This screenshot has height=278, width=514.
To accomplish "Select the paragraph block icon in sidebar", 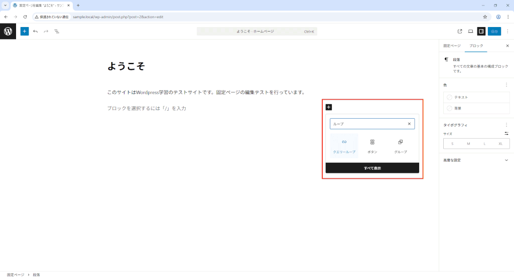I will click(x=446, y=60).
